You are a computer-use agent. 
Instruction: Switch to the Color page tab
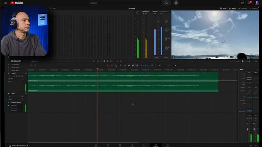[144, 145]
